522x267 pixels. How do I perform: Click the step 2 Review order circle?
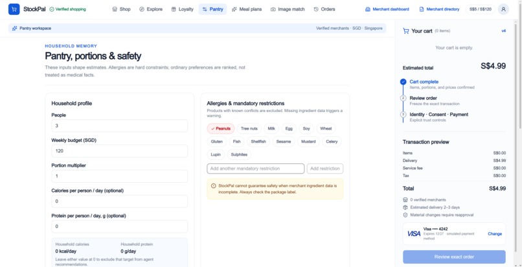(403, 98)
